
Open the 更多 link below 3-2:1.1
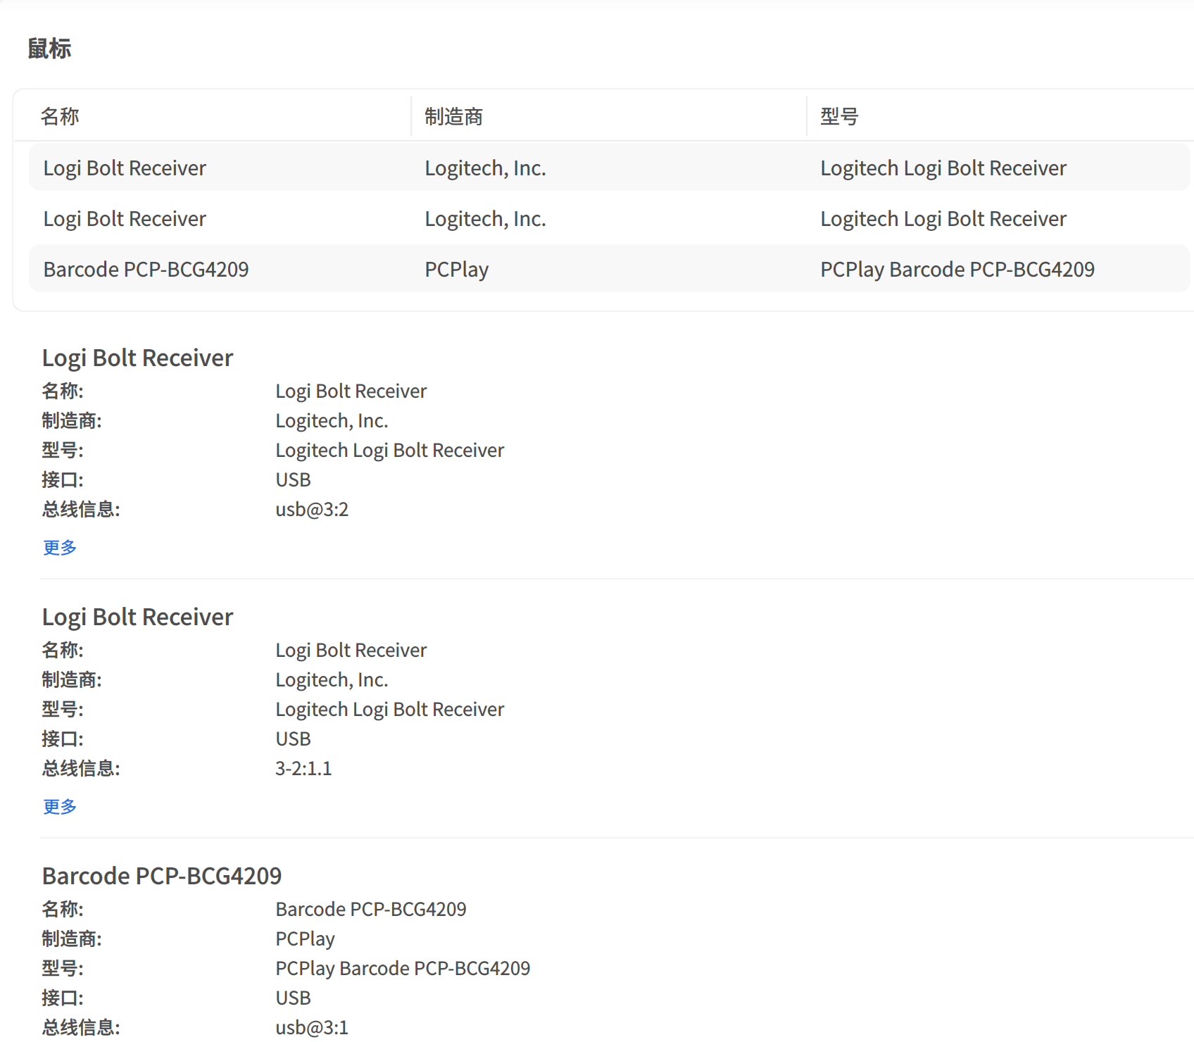tap(60, 806)
